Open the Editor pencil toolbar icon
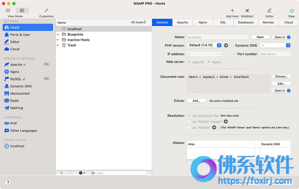Viewport: 299px width, 189px height. click(x=269, y=10)
